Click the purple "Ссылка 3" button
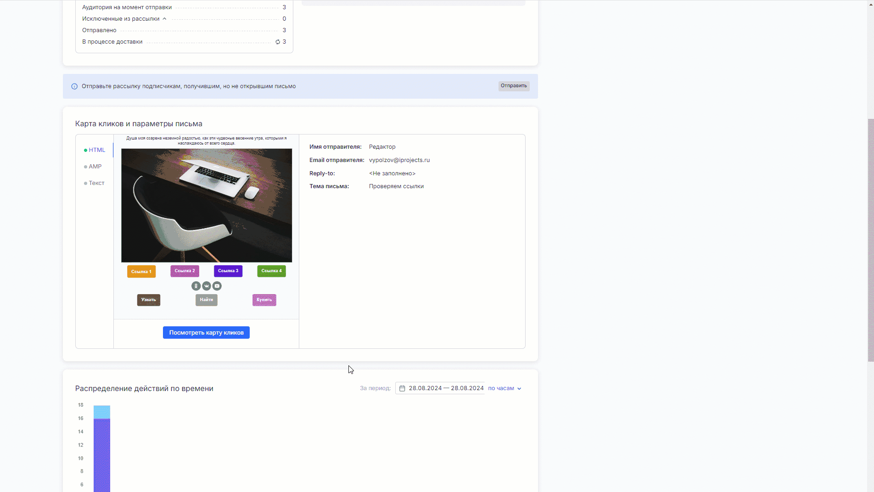Image resolution: width=874 pixels, height=492 pixels. [228, 271]
